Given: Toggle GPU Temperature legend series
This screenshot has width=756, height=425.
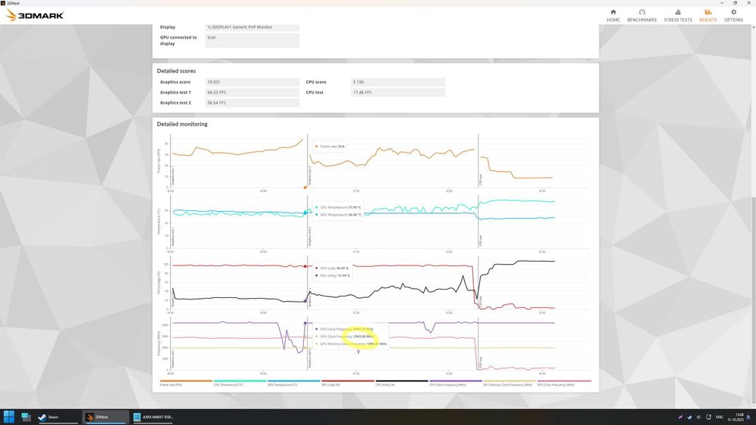Looking at the screenshot, I should 293,383.
